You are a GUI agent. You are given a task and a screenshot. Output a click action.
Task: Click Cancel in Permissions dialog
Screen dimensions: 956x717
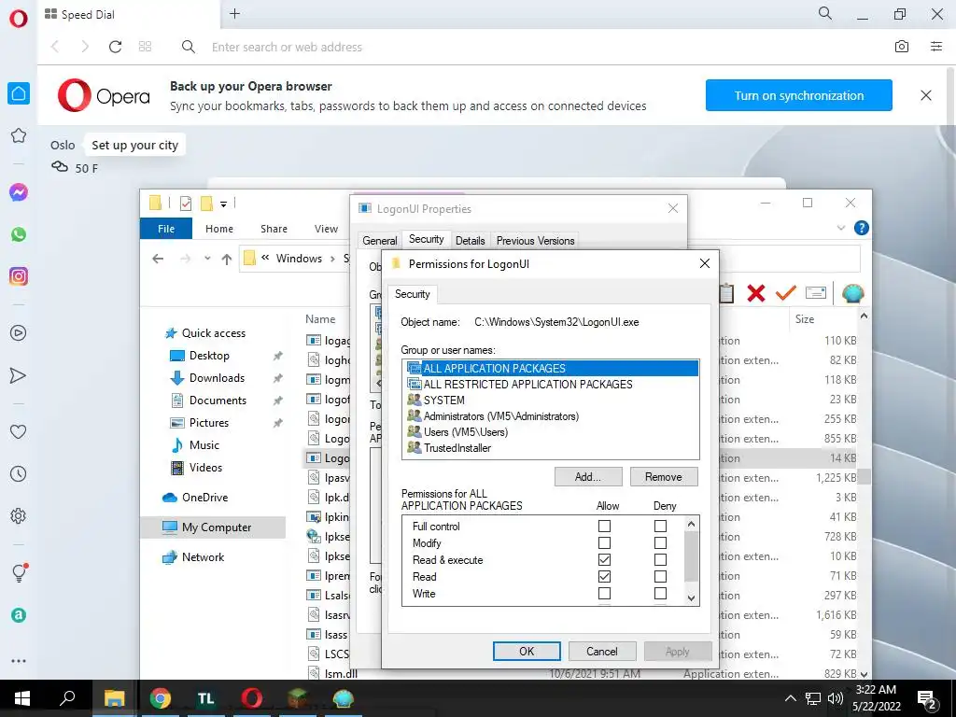[x=602, y=651]
